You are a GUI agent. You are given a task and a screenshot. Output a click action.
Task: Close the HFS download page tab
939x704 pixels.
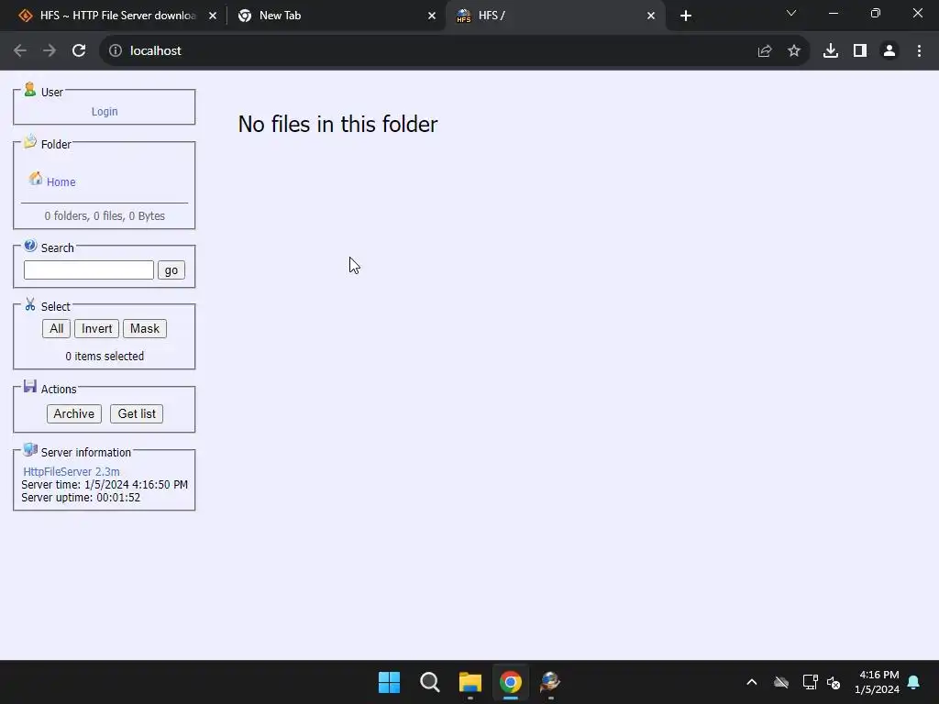213,16
